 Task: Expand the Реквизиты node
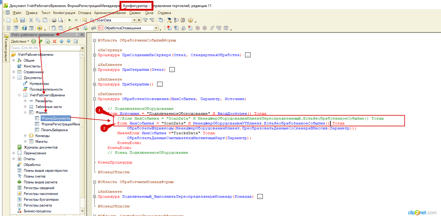25,101
